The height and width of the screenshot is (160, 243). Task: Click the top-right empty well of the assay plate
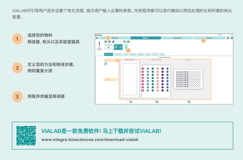pos(199,72)
